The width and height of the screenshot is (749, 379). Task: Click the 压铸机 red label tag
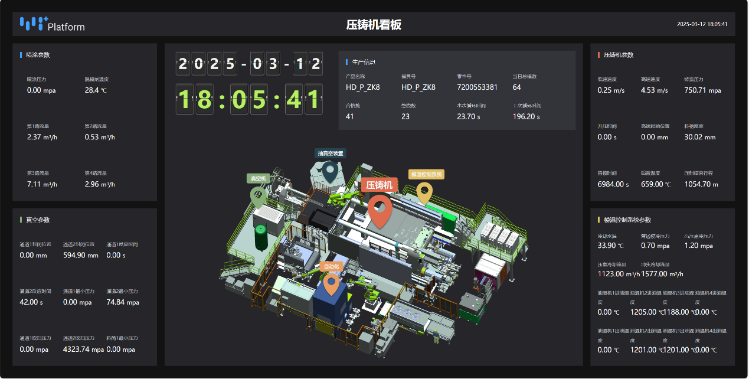379,185
